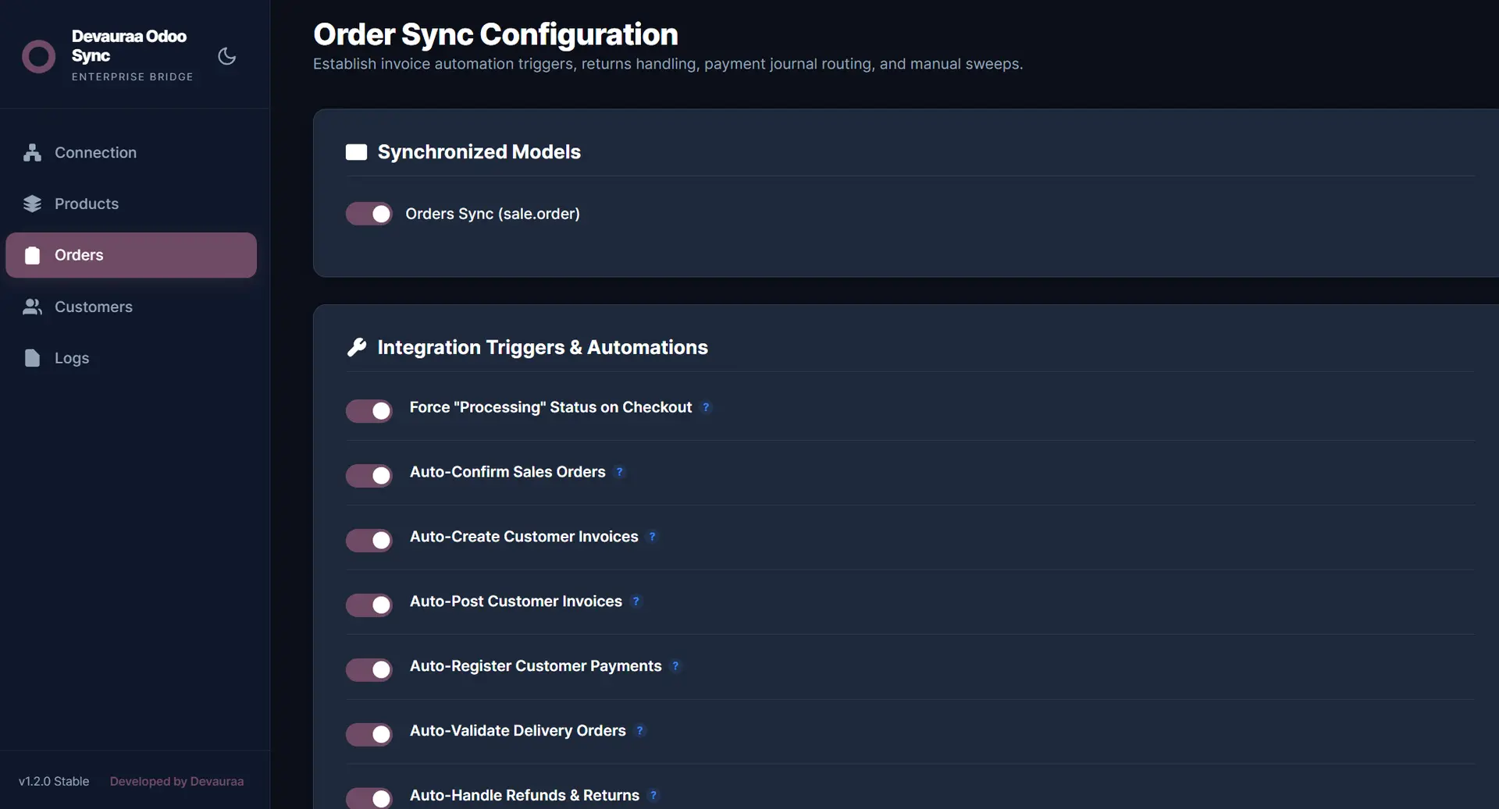This screenshot has width=1499, height=809.
Task: Open help for Auto-Register Customer Payments
Action: [x=675, y=666]
